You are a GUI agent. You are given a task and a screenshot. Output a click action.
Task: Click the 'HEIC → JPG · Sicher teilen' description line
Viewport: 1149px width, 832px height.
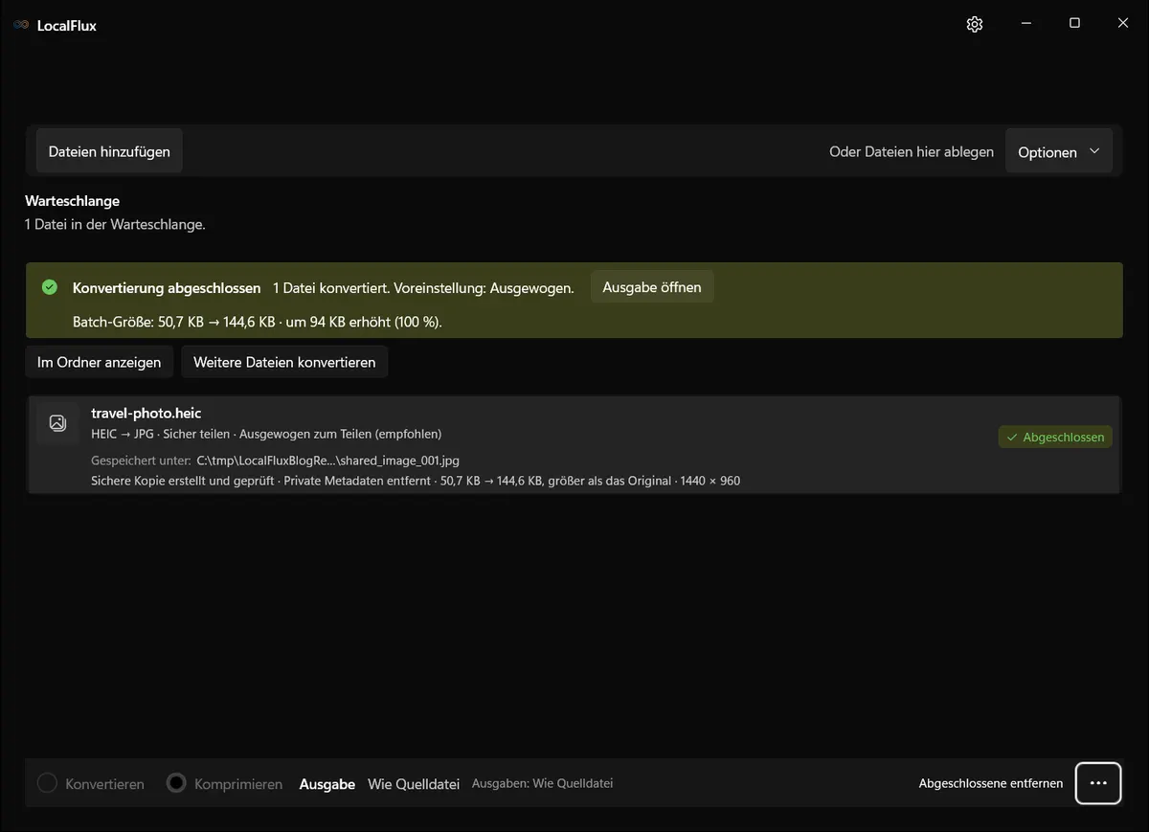[x=266, y=434]
